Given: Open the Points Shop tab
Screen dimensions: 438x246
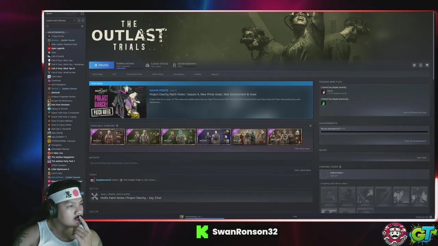Looking at the screenshot, I should pos(158,74).
